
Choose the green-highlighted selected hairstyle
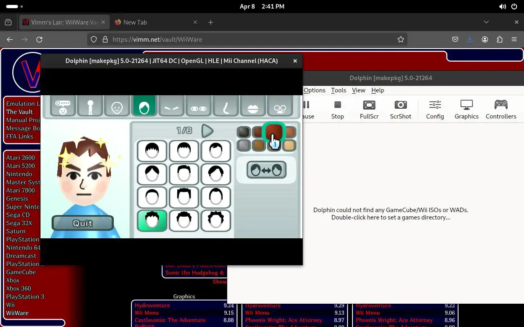click(152, 221)
